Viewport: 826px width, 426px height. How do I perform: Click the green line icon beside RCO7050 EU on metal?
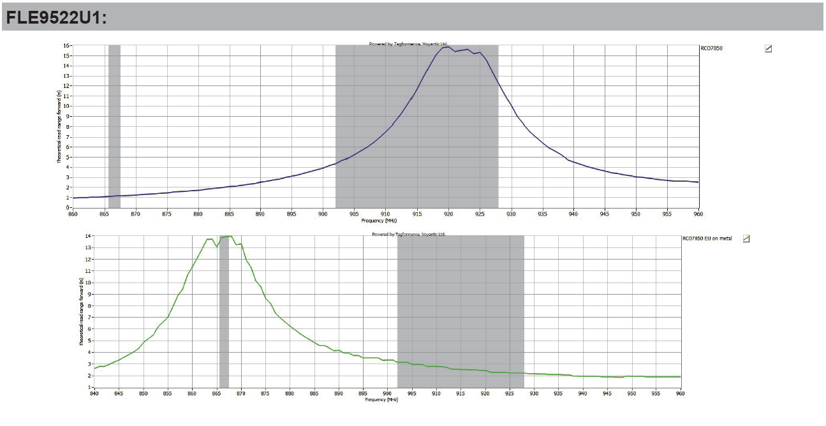746,239
